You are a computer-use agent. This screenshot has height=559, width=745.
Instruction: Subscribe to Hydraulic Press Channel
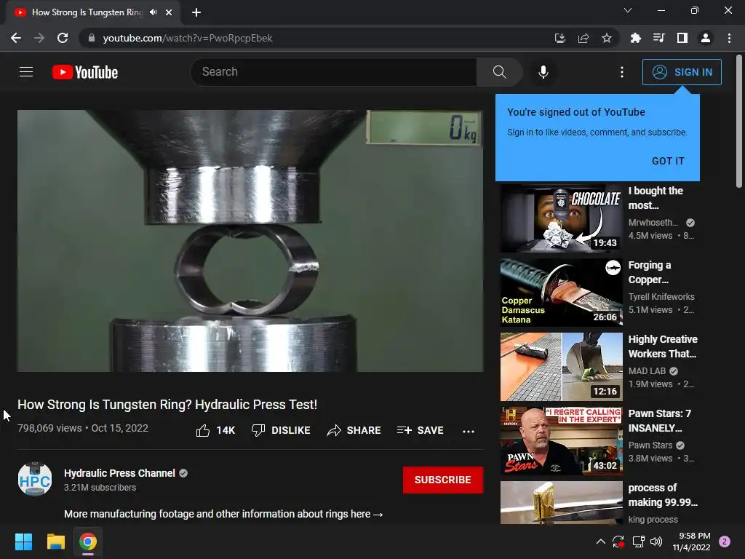[443, 480]
